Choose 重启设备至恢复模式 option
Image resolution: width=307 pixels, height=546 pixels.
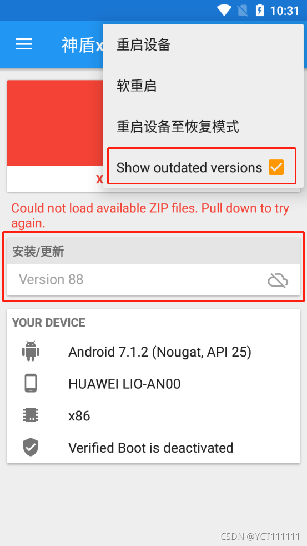tap(203, 127)
